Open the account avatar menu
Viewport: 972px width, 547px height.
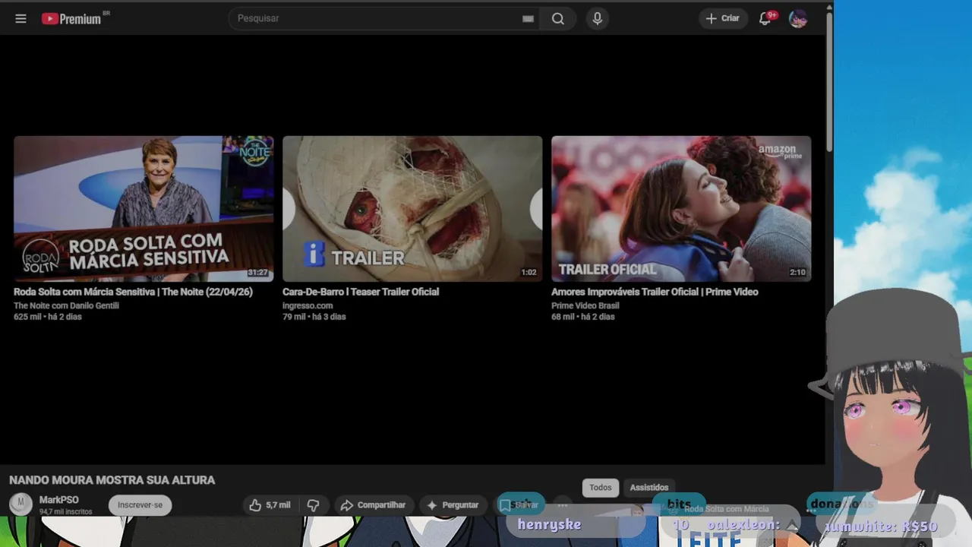click(x=797, y=18)
